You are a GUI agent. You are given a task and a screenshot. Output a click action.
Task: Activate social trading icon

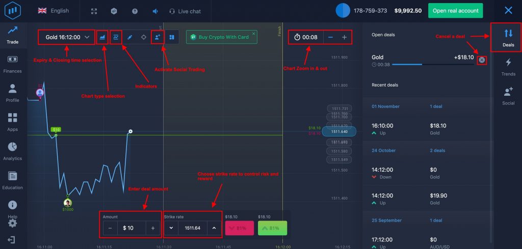[x=158, y=37]
